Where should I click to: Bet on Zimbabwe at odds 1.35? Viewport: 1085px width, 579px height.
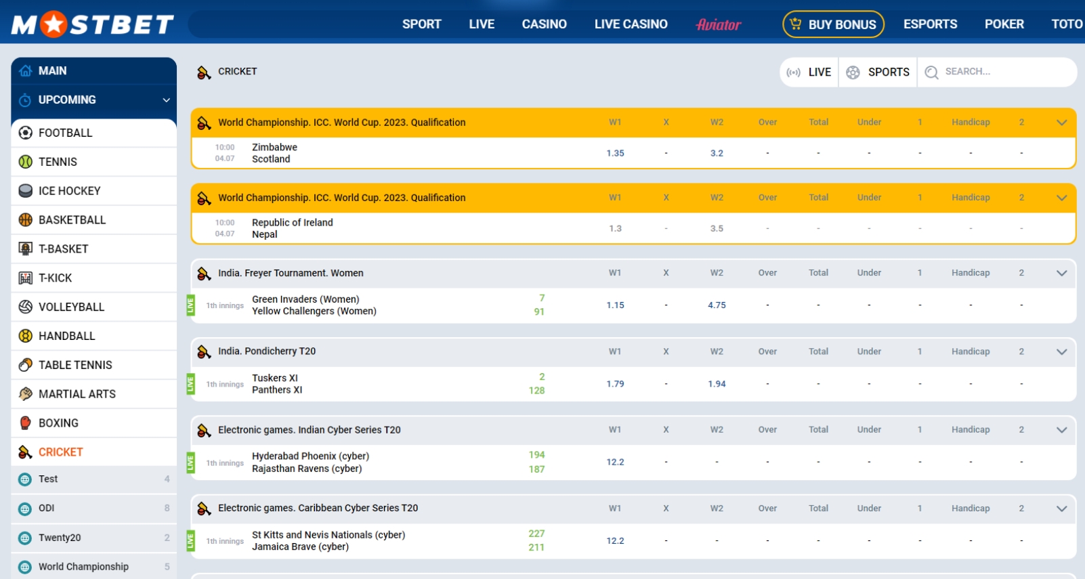click(615, 153)
